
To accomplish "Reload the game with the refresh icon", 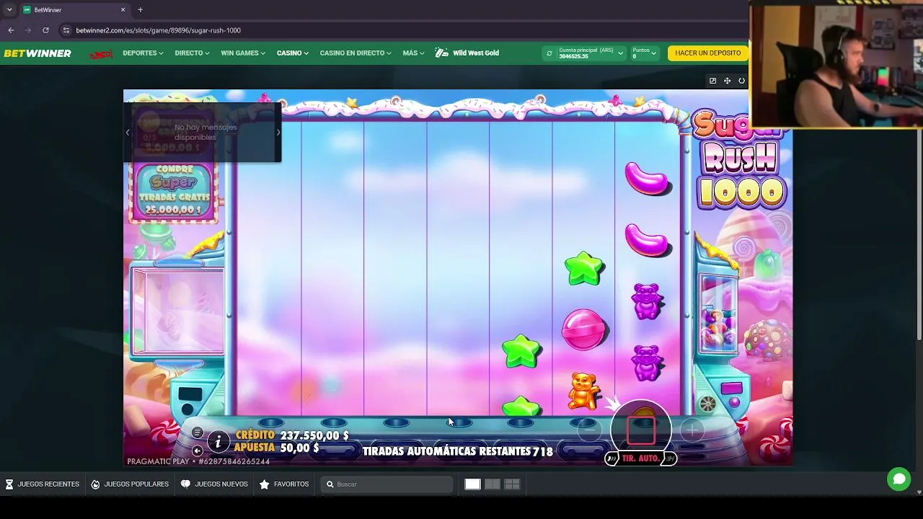I will point(741,81).
